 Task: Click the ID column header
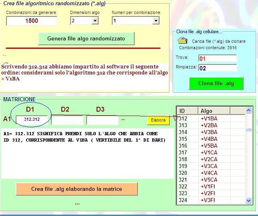click(x=187, y=111)
